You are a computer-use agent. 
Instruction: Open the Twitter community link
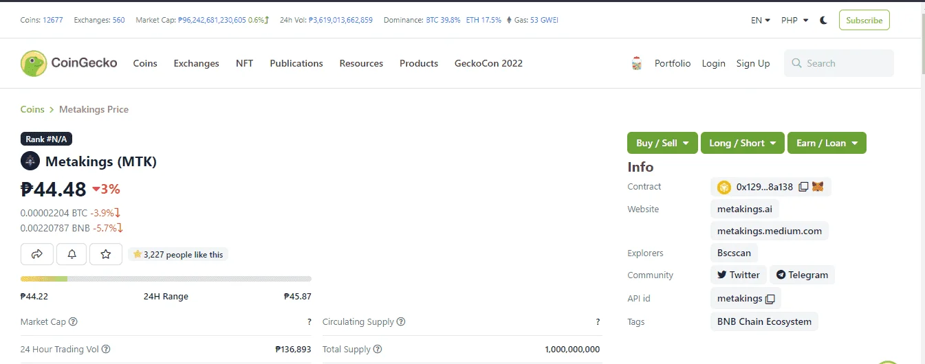[x=739, y=275]
